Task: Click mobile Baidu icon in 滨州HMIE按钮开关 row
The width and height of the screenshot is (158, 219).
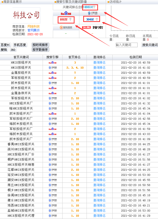Action: point(53,149)
